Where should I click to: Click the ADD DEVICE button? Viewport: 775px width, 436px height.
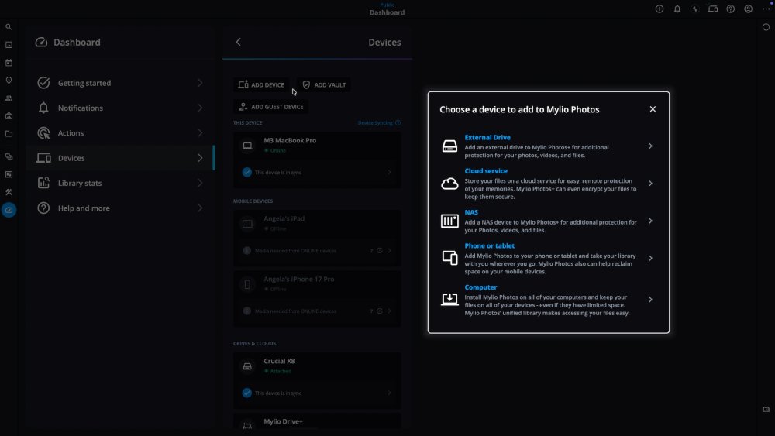tap(261, 85)
